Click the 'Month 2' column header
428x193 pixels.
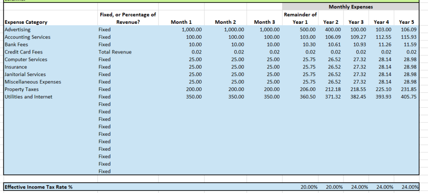point(225,22)
